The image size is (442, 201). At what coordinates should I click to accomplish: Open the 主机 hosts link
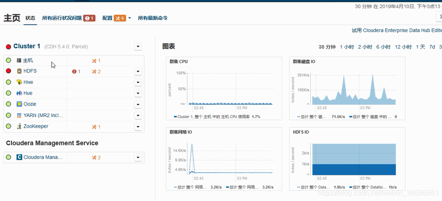click(x=28, y=60)
